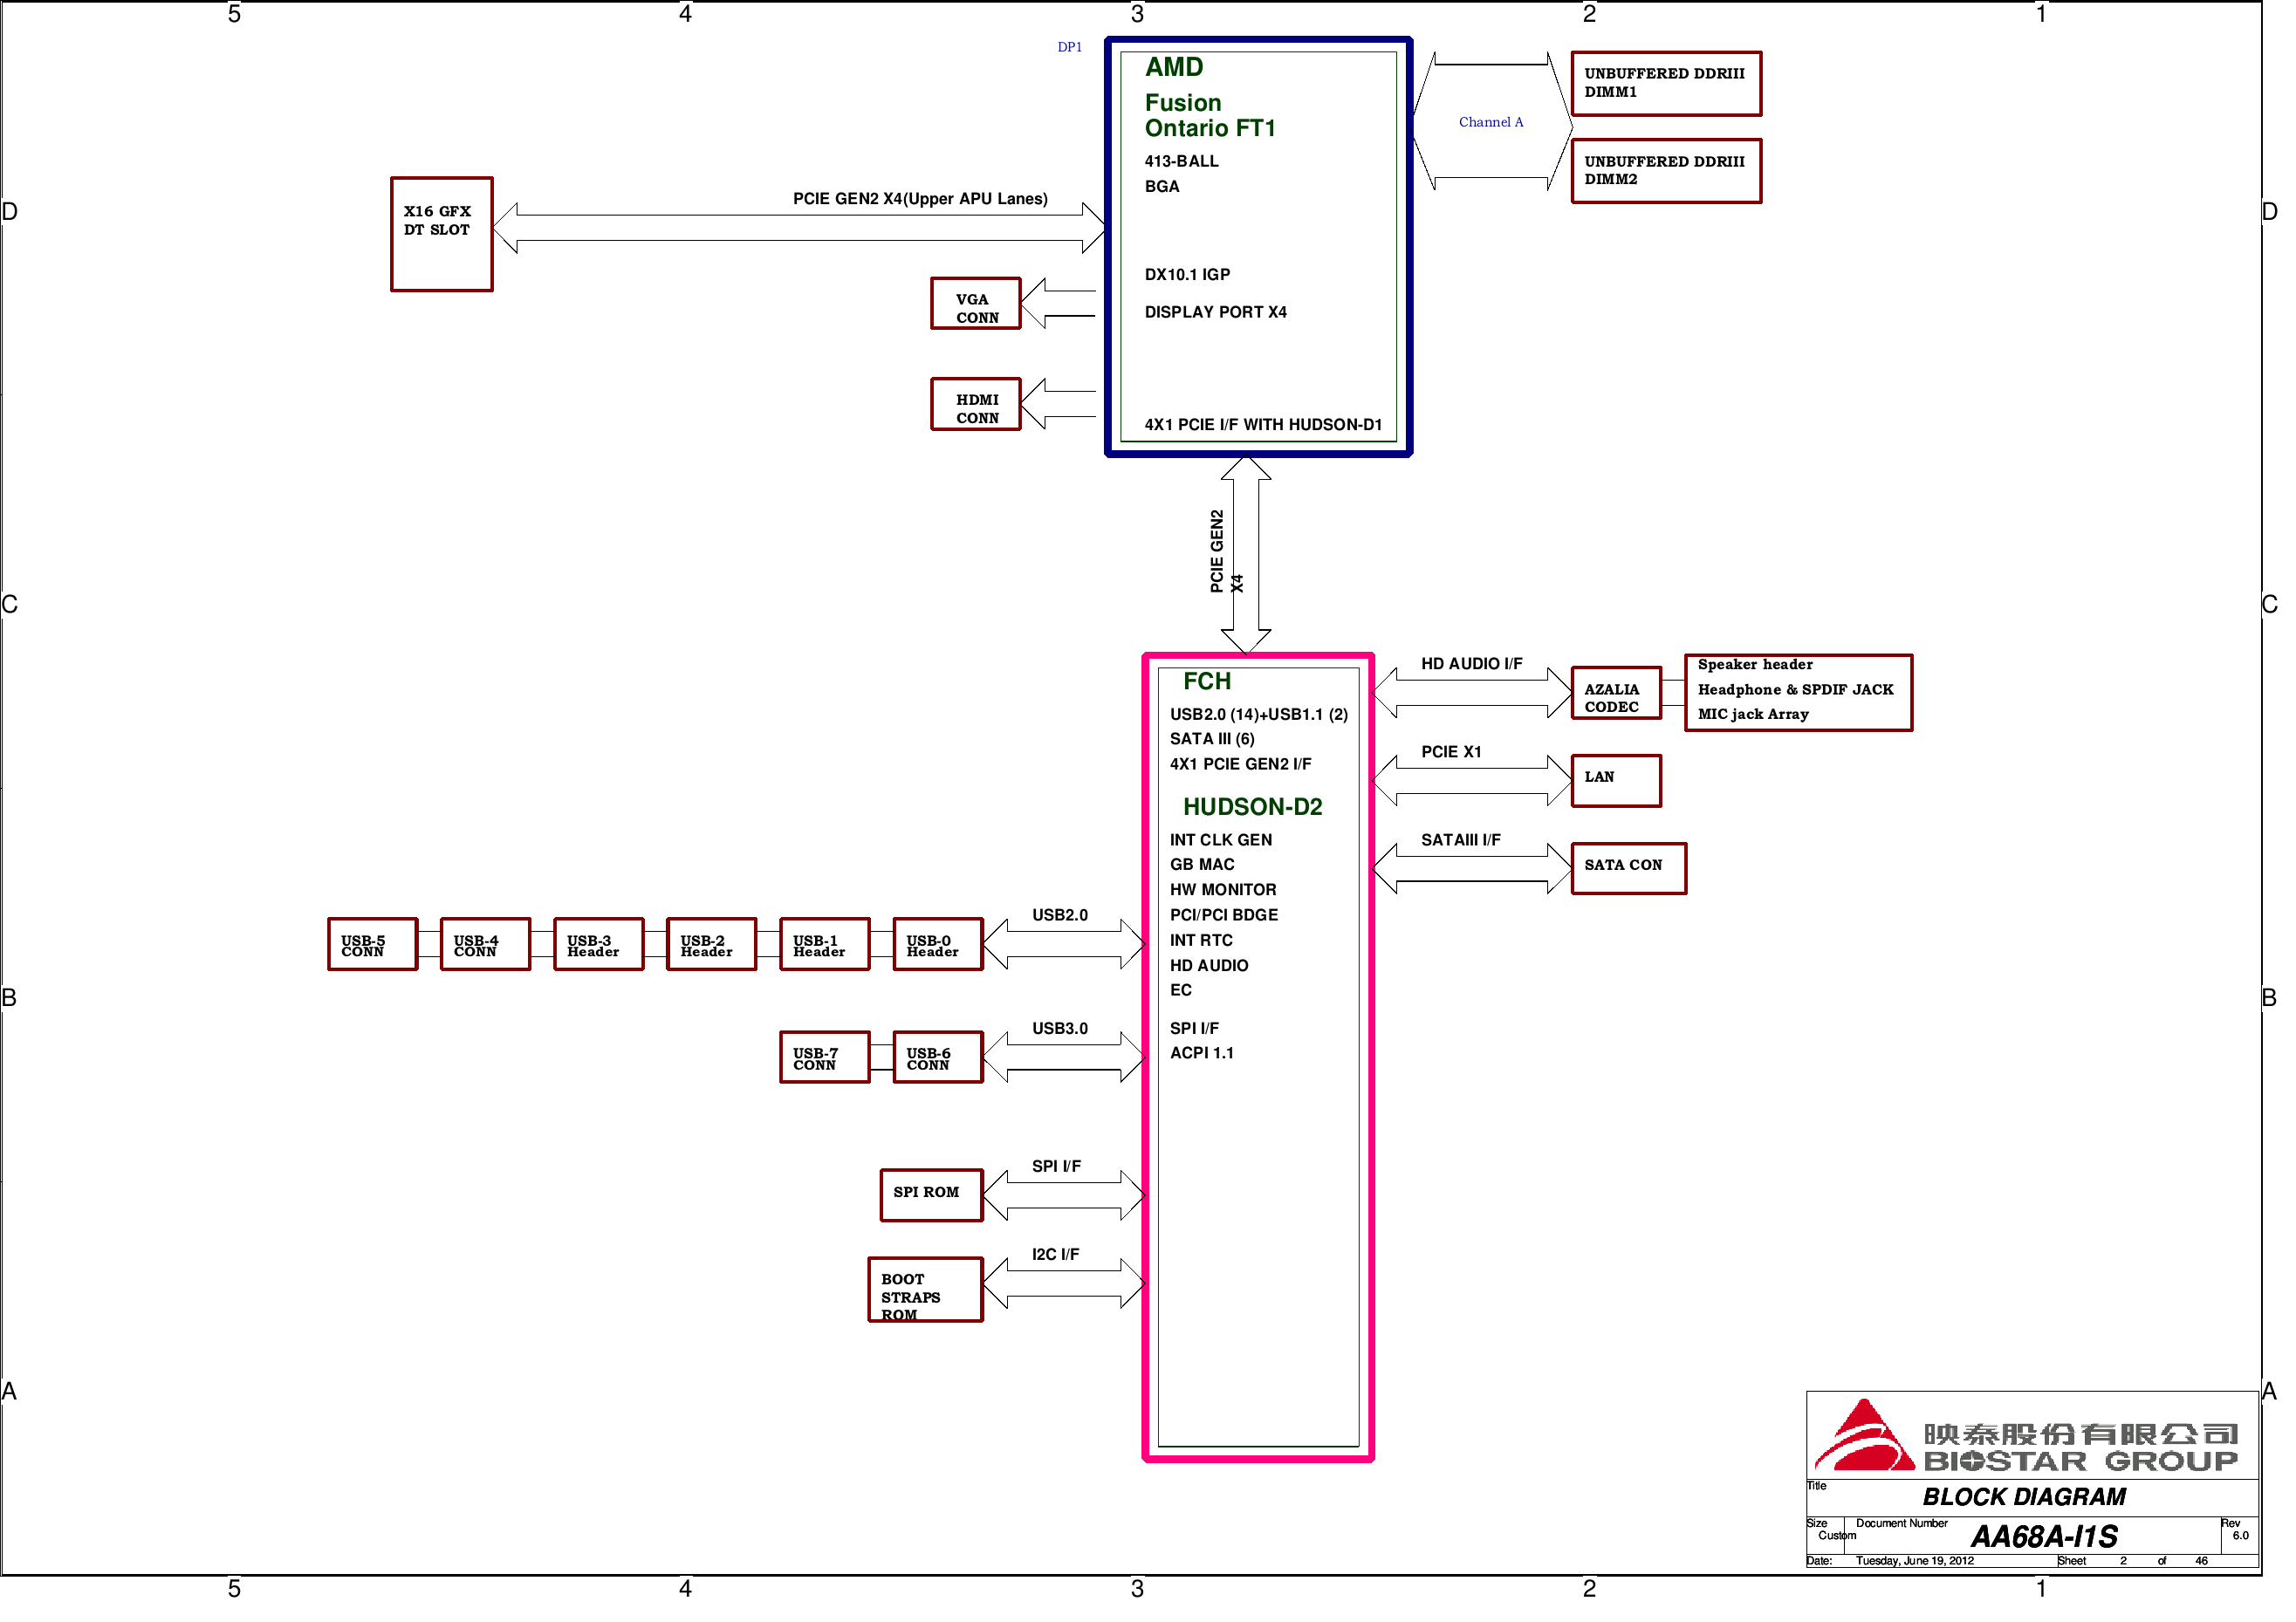Click 'HW MONITOR' text
The height and width of the screenshot is (1622, 2296).
[1223, 889]
